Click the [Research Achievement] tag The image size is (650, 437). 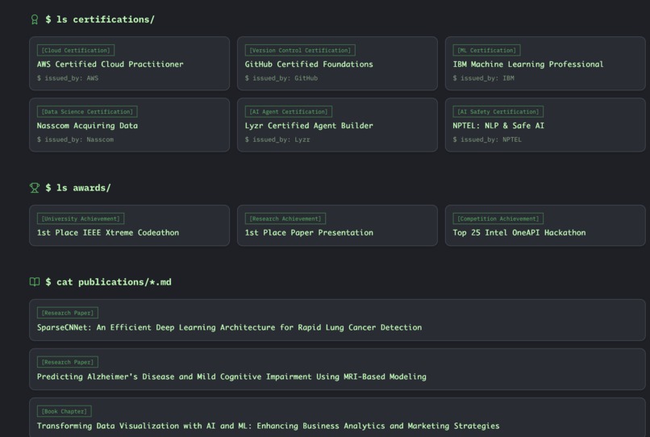point(285,218)
